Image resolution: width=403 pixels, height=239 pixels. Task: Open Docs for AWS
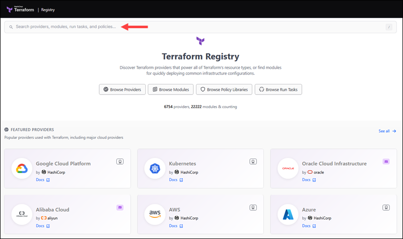click(176, 225)
